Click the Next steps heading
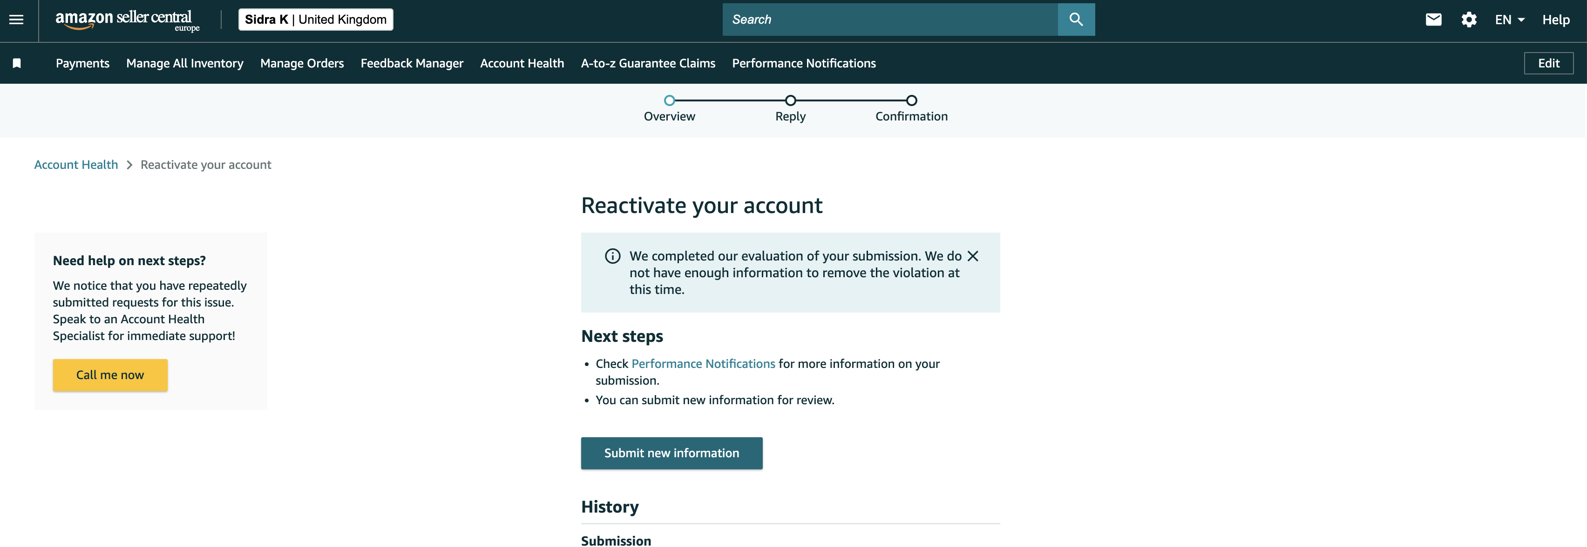1587x547 pixels. coord(622,337)
